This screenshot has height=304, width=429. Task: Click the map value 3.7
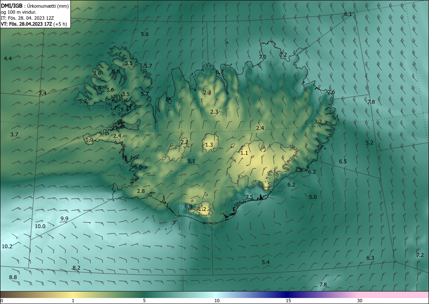pyautogui.click(x=14, y=135)
